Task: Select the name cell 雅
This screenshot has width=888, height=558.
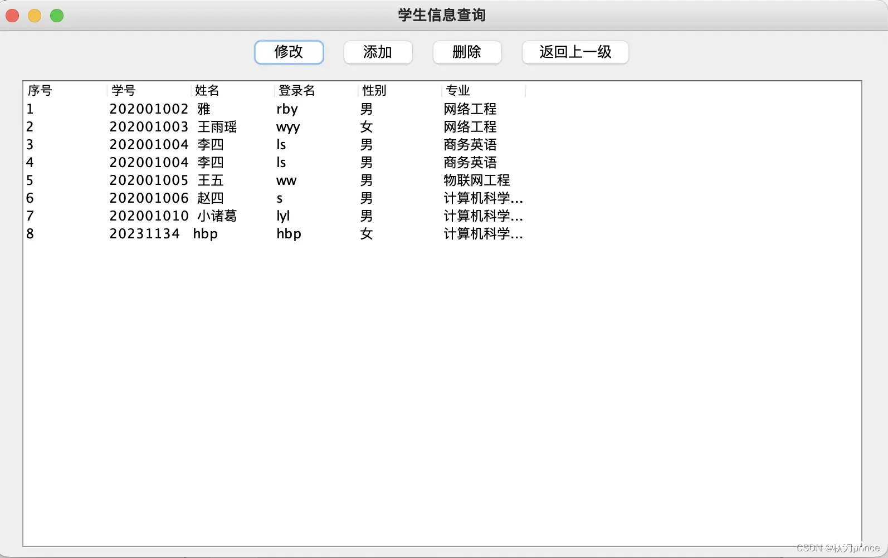Action: coord(232,109)
